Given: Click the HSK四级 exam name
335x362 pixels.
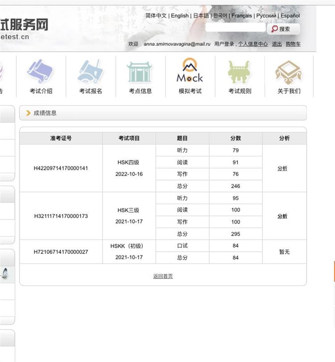Looking at the screenshot, I should 129,162.
